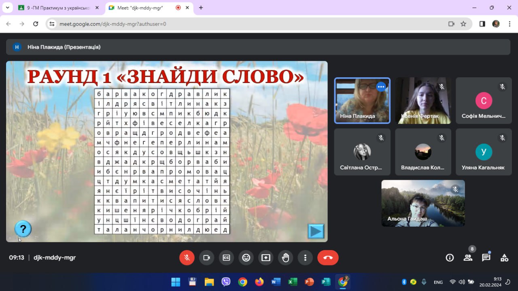Open Viber from the Windows taskbar

tap(226, 282)
